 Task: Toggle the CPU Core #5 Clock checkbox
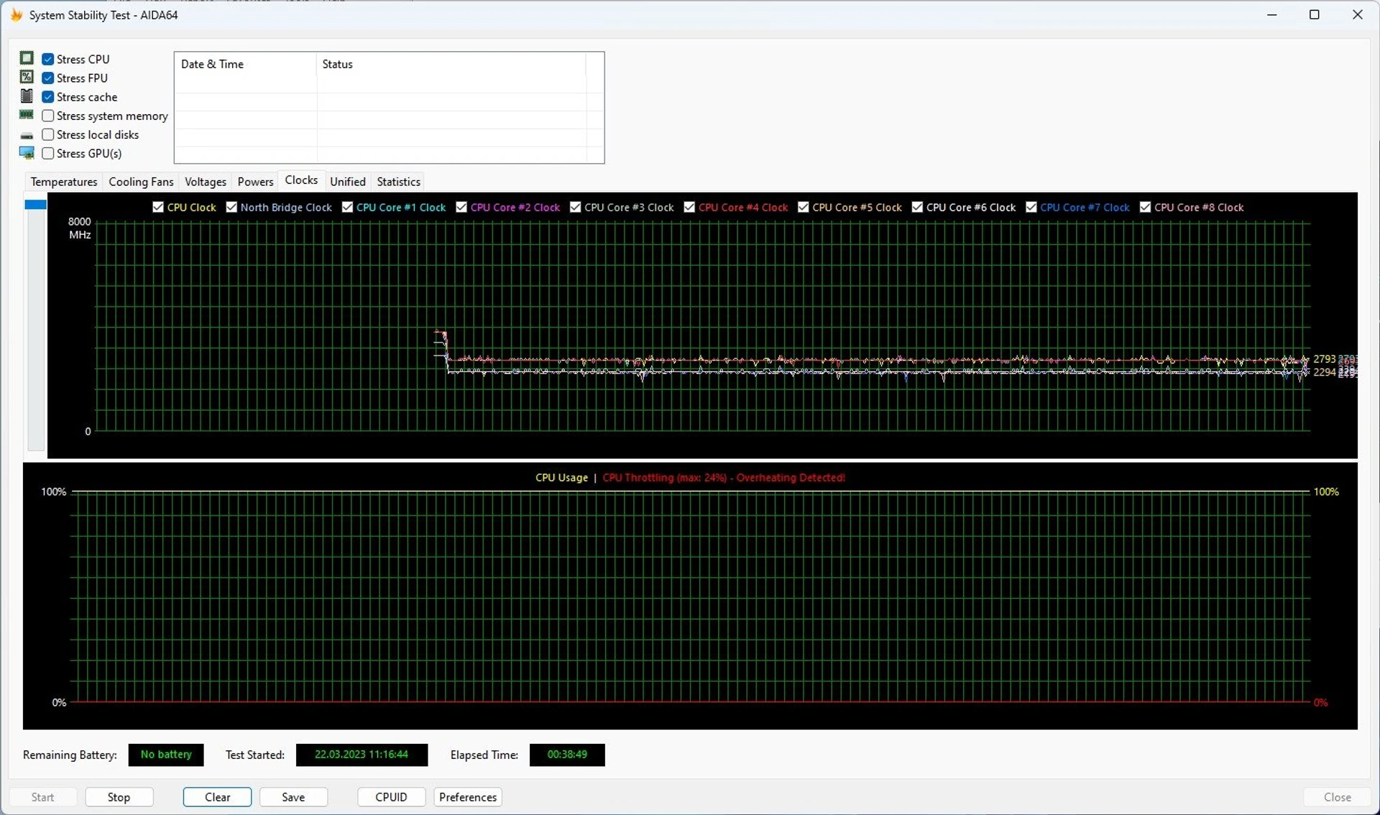(x=804, y=207)
